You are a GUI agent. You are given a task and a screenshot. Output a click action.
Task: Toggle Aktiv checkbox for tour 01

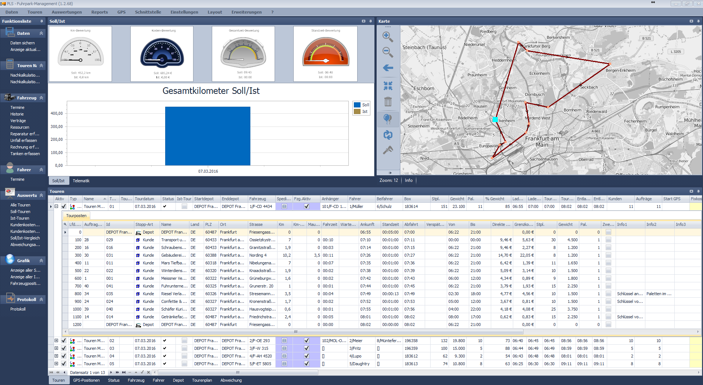(64, 206)
